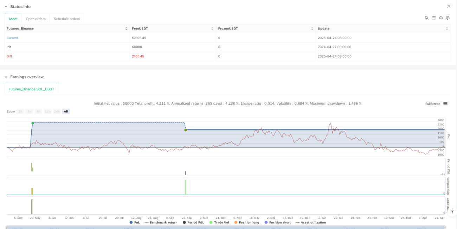Switch to the Open orders tab

click(36, 19)
